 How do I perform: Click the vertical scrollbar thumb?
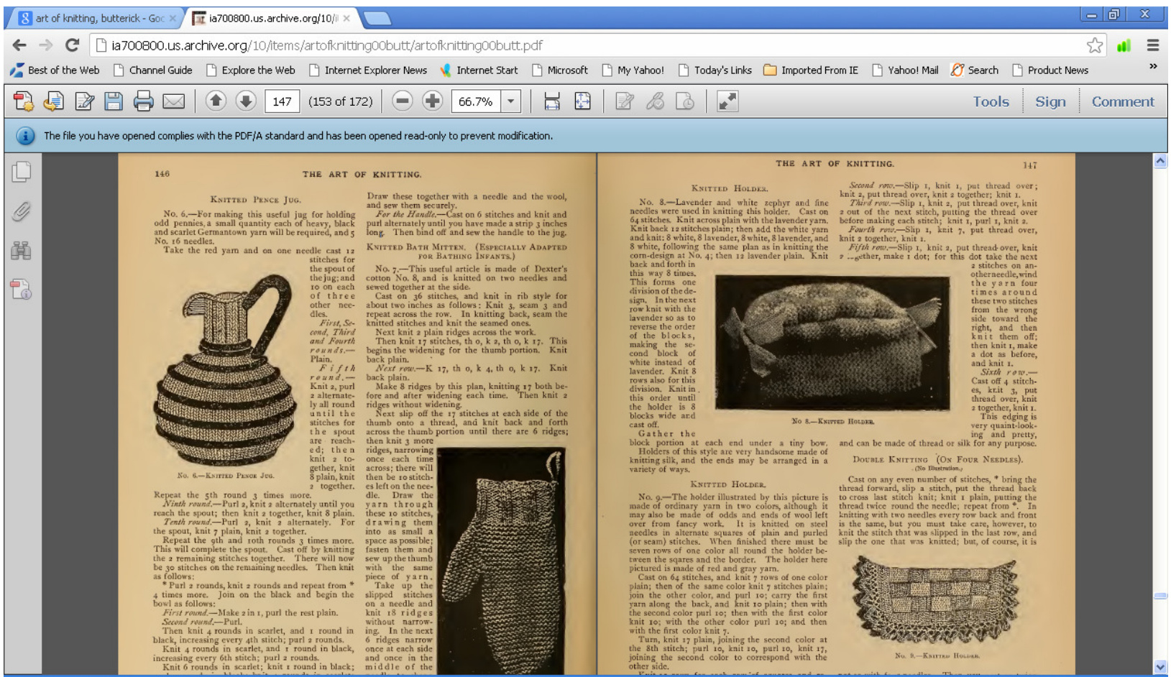tap(1160, 596)
